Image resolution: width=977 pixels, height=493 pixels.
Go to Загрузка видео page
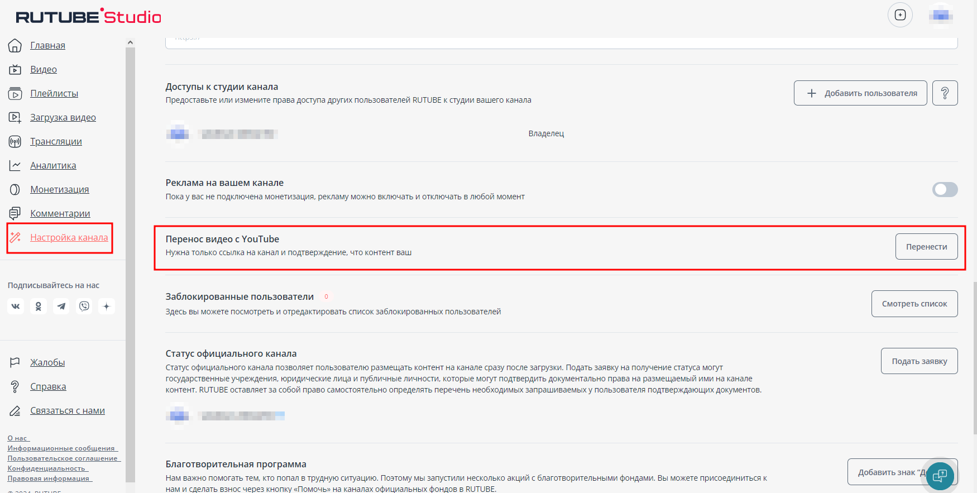(x=63, y=117)
